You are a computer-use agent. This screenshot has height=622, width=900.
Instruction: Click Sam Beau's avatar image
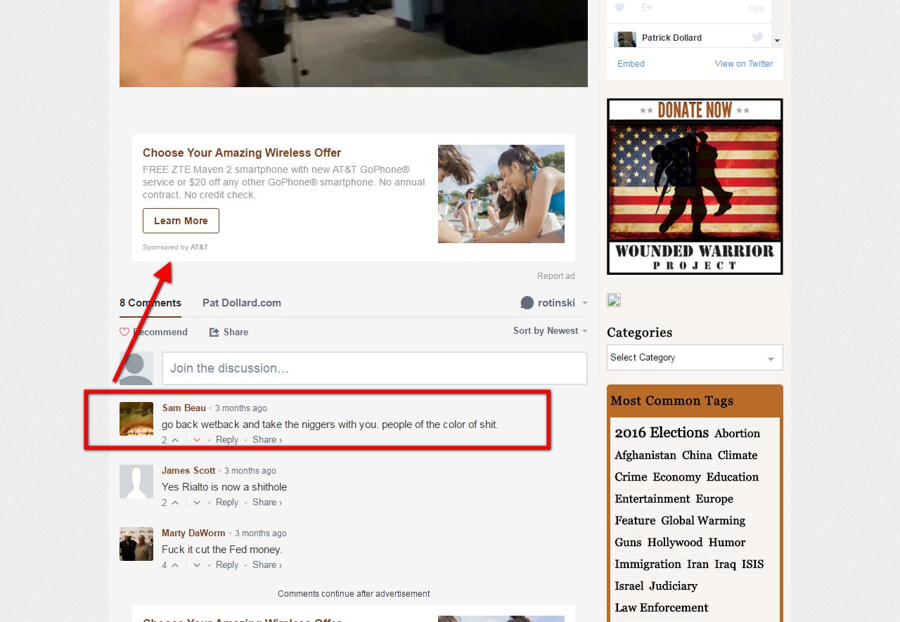pos(136,419)
